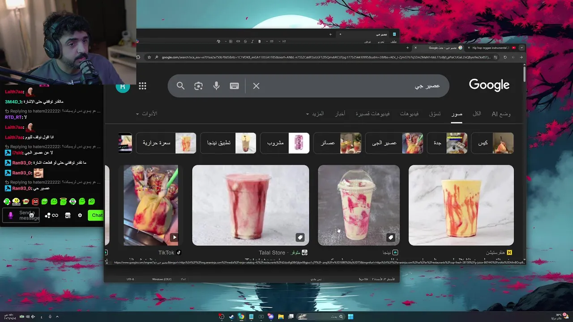Screen dimensions: 573x322
Task: Clear the search query with X
Action: click(256, 86)
